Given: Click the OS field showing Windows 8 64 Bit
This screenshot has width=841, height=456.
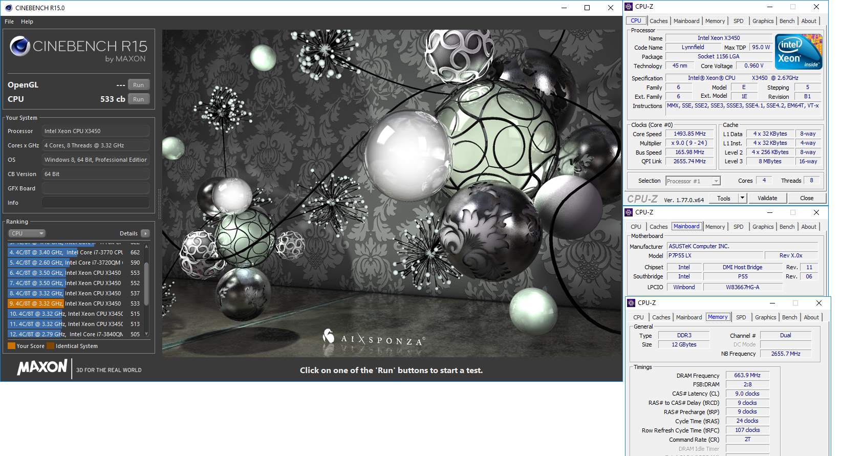Looking at the screenshot, I should (x=96, y=160).
